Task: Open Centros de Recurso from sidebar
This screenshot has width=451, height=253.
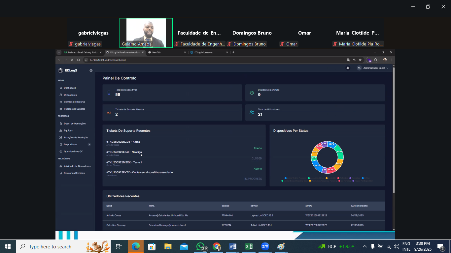Action: [x=61, y=102]
